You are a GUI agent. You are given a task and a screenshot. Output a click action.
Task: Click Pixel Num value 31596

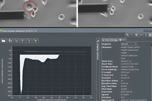tap(124, 89)
